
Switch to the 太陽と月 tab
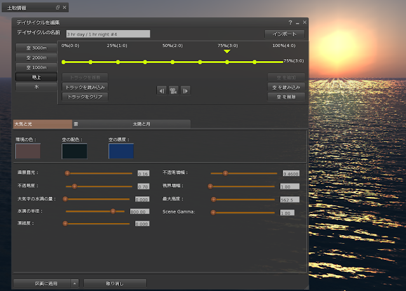tap(161, 124)
